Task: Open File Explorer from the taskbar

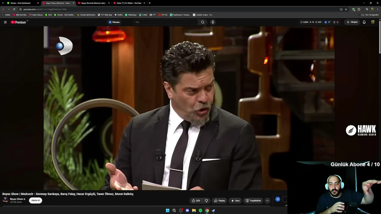Action: tap(194, 210)
